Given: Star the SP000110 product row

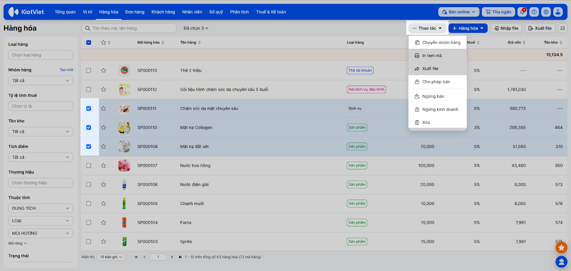Looking at the screenshot, I should click(103, 127).
